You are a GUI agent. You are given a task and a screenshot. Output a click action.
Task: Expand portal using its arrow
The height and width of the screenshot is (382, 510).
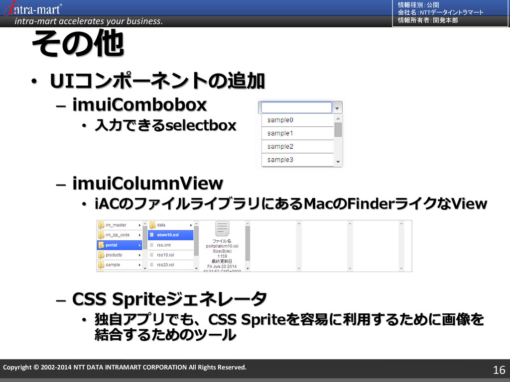[139, 245]
